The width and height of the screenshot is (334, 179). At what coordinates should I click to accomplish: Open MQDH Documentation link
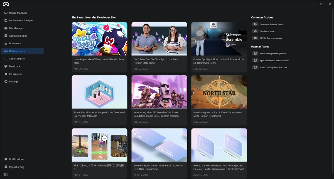(x=271, y=38)
